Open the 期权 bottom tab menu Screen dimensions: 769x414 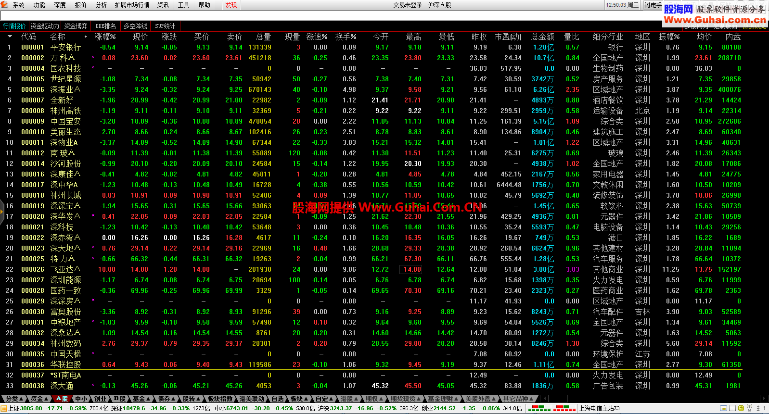coord(374,399)
